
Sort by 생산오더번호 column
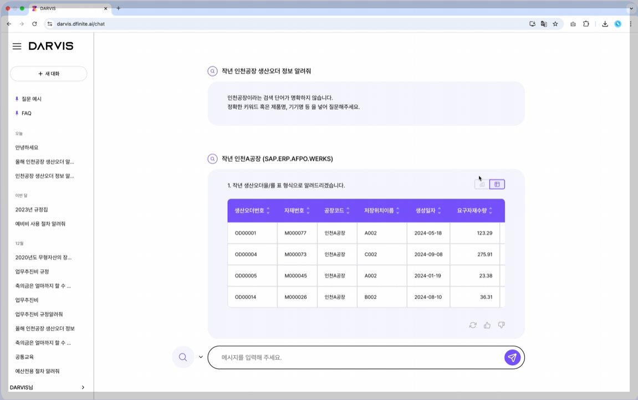[x=268, y=211]
